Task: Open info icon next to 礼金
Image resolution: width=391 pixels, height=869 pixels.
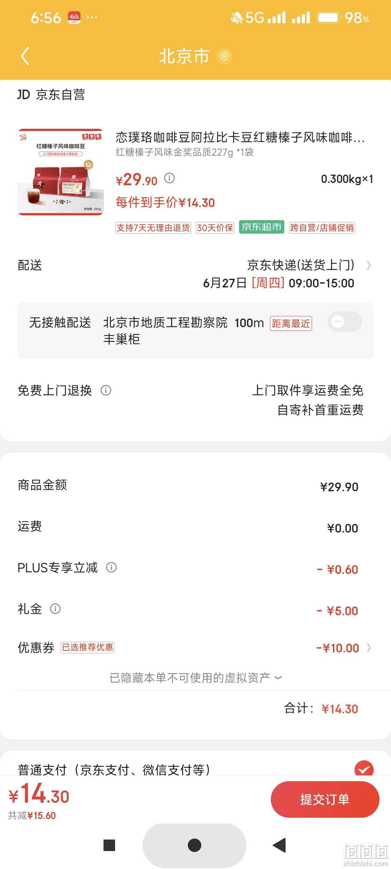Action: (x=55, y=608)
